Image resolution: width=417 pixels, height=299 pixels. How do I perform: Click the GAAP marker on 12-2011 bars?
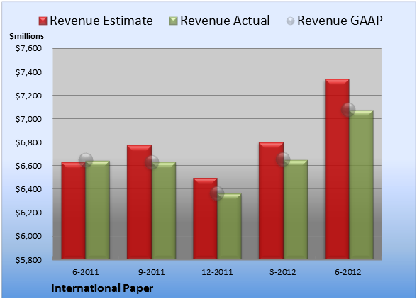point(217,193)
